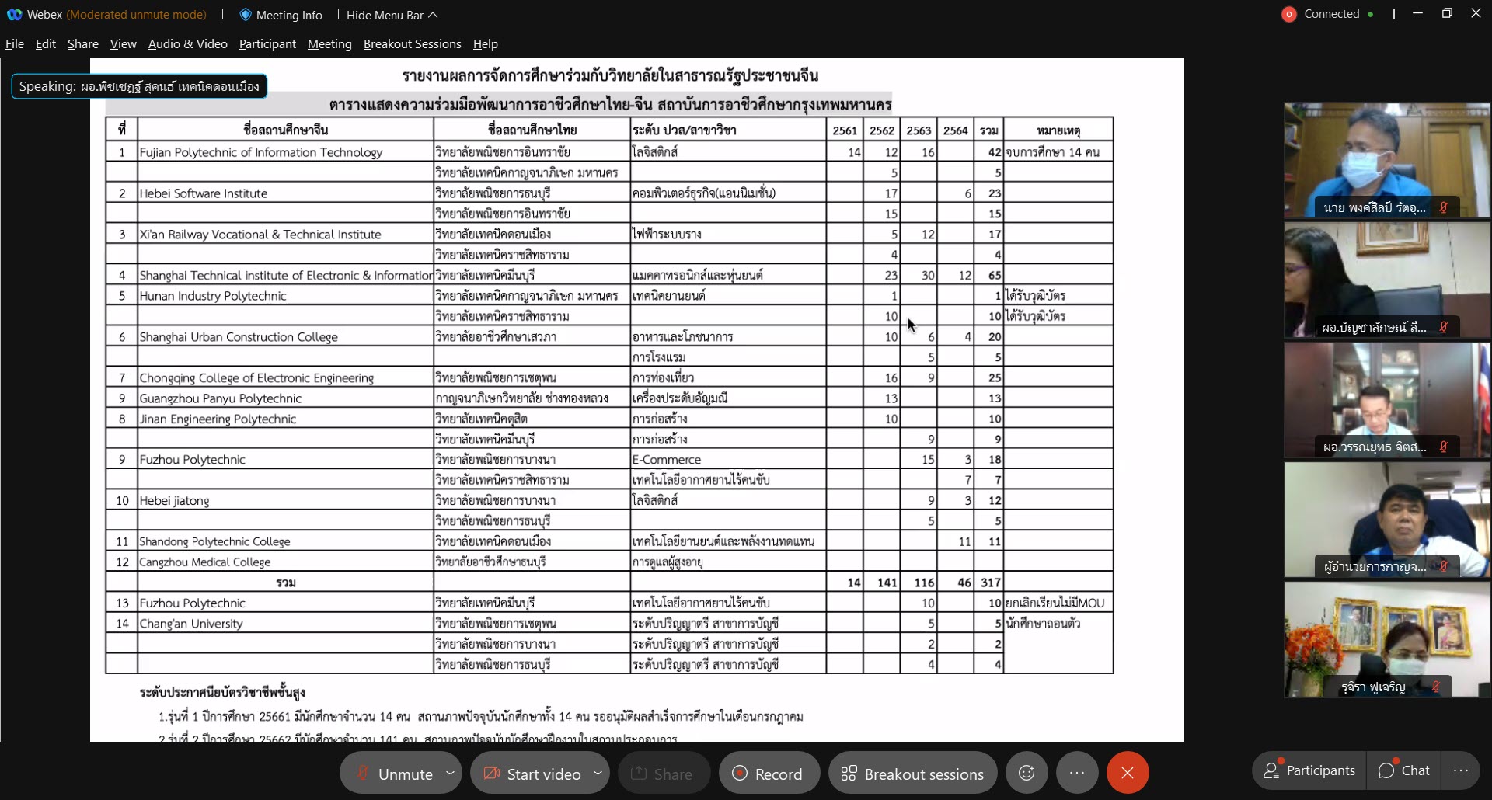Open Breakout sessions from toolbar
The height and width of the screenshot is (800, 1492).
[912, 774]
